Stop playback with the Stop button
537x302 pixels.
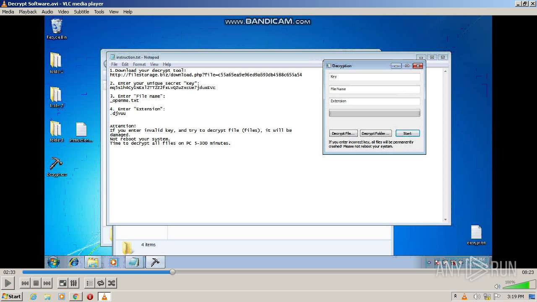pyautogui.click(x=36, y=283)
